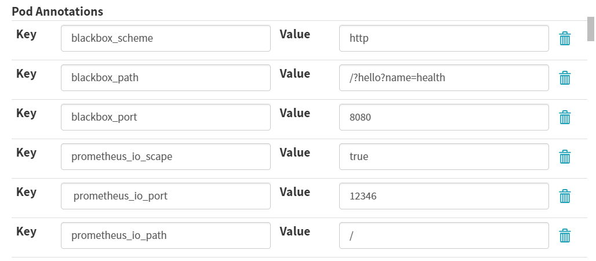
Task: Click the value field containing a slash
Action: tap(444, 235)
